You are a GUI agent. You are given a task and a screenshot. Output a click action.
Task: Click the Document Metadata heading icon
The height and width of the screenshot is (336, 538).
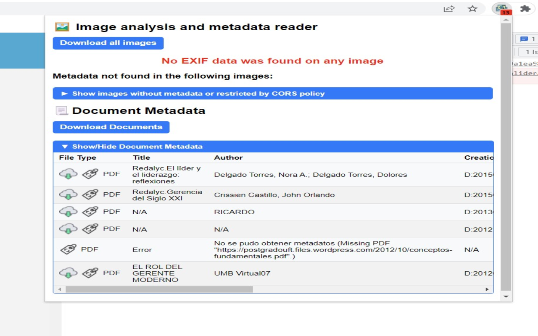point(61,111)
